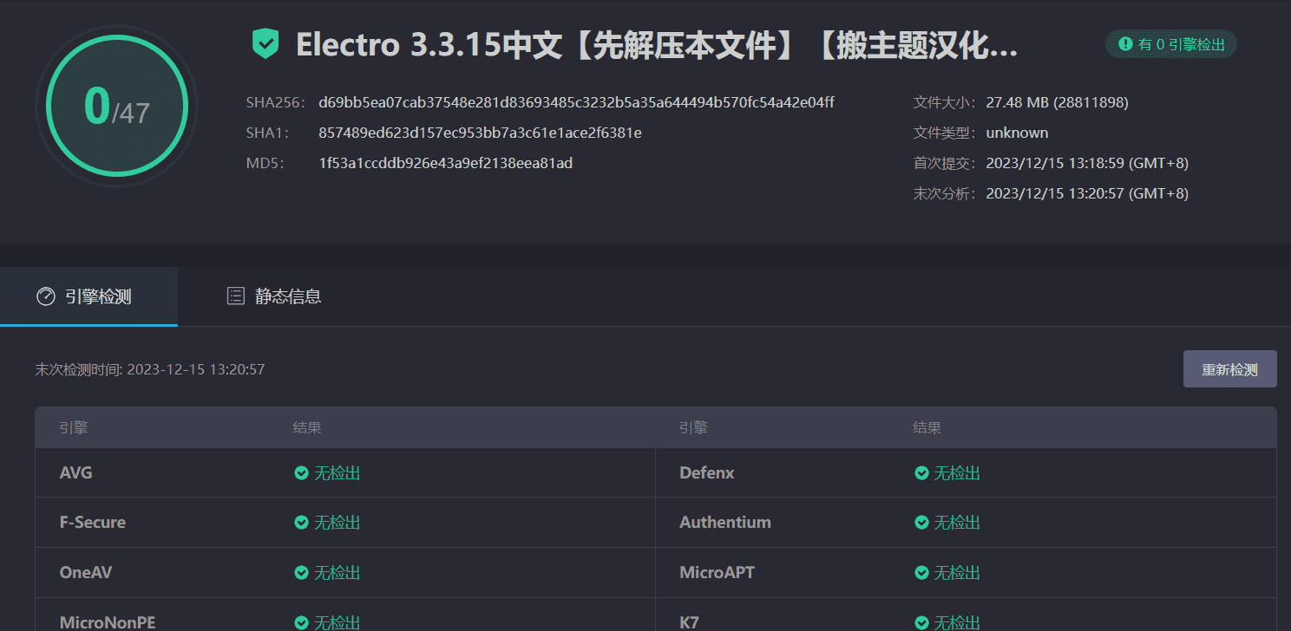Click file size value 27.48 MB
This screenshot has width=1291, height=631.
1057,102
